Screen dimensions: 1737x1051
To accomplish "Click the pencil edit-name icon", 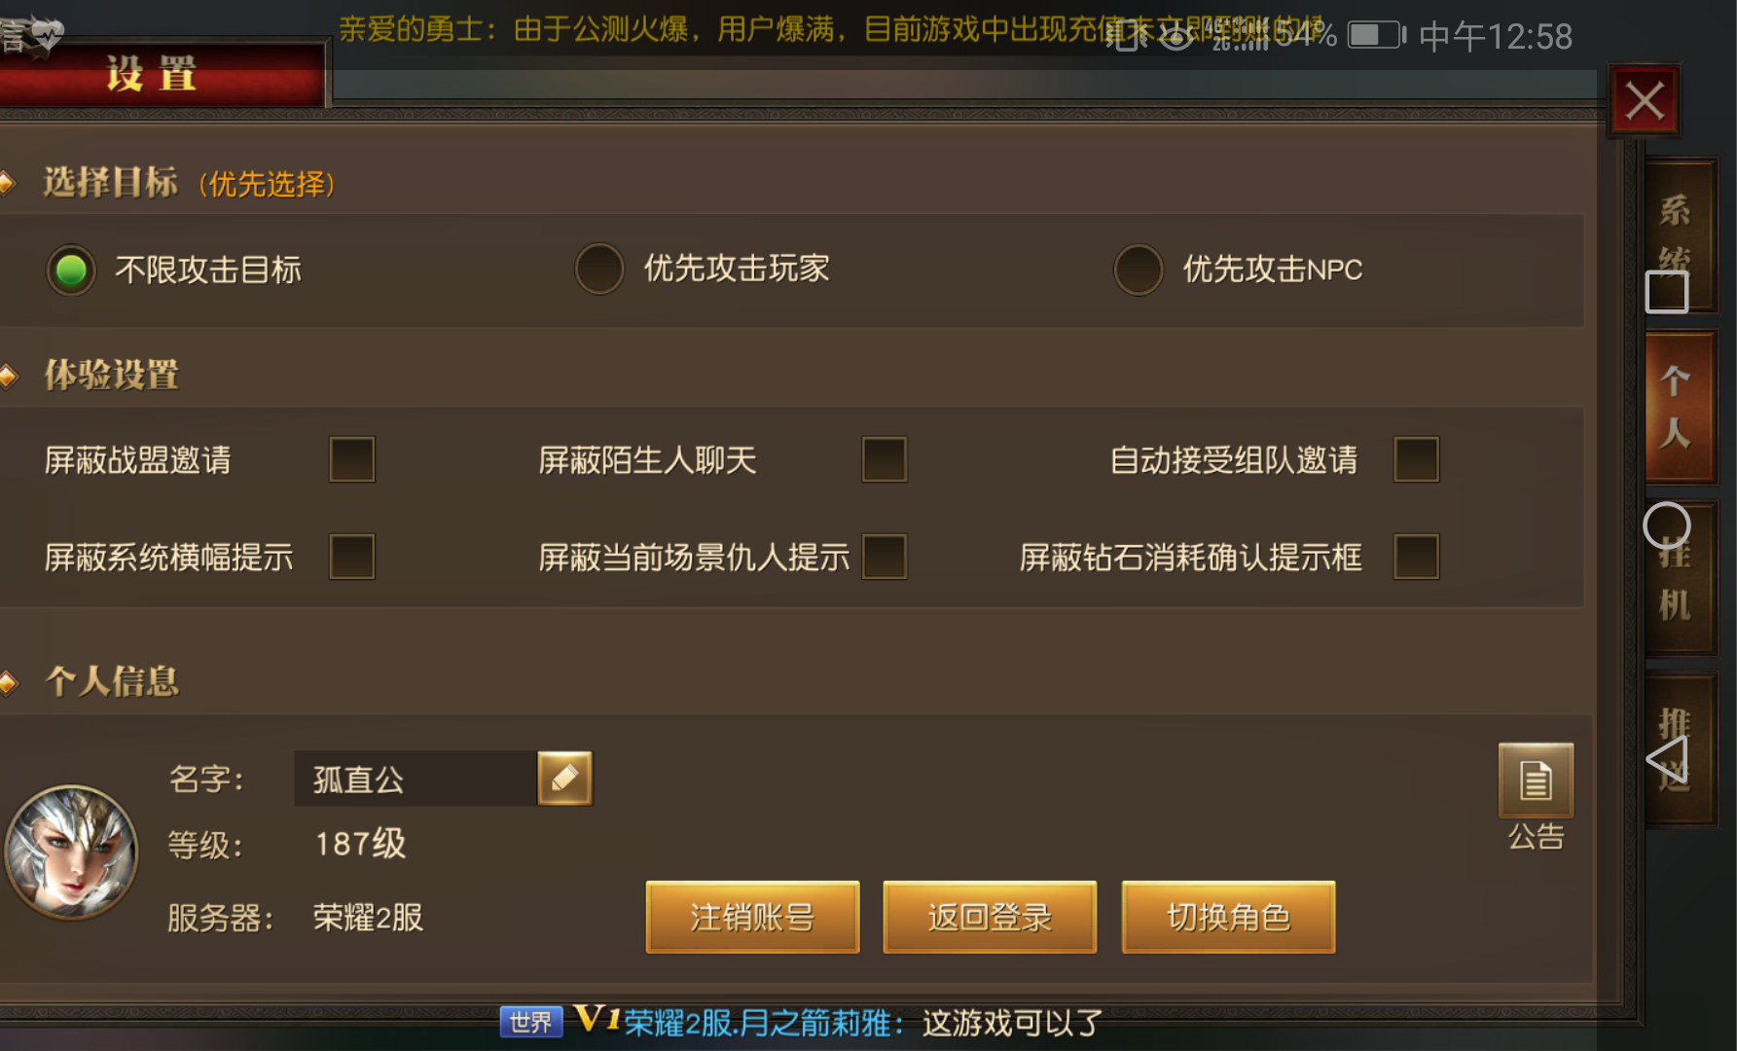I will point(564,779).
